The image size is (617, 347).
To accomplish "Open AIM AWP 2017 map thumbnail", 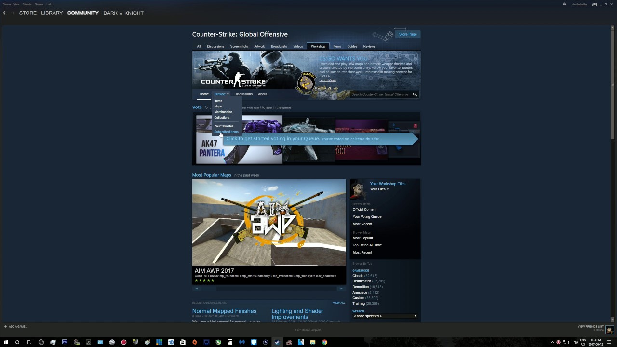I will pos(269,222).
